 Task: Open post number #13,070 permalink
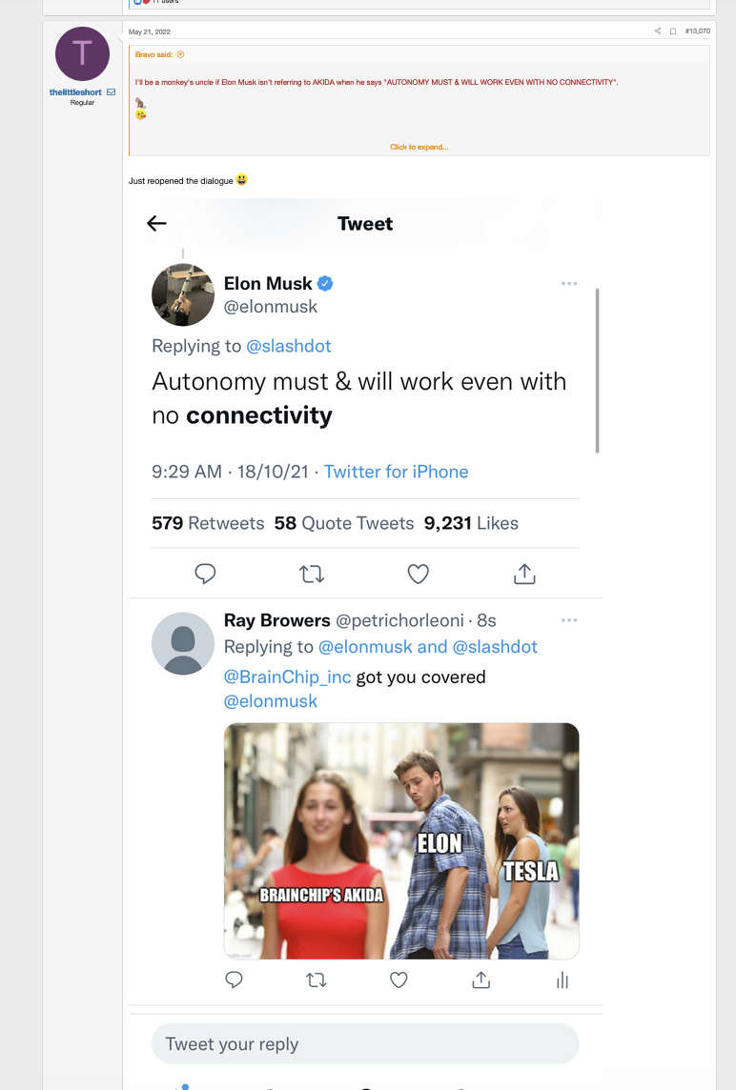pyautogui.click(x=697, y=31)
